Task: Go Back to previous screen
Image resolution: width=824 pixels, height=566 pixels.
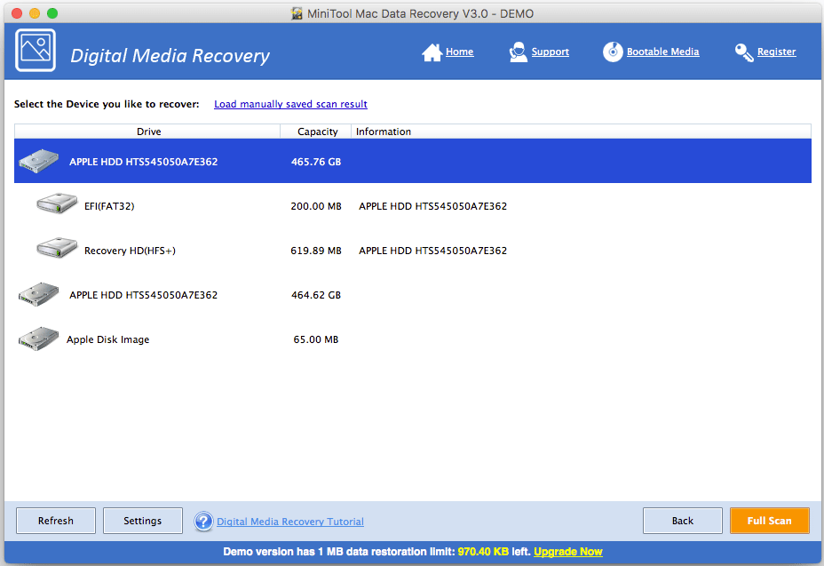Action: point(683,521)
